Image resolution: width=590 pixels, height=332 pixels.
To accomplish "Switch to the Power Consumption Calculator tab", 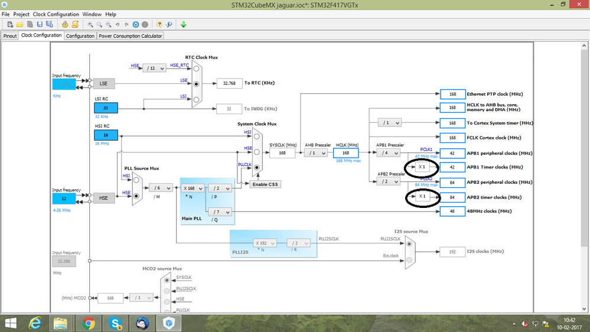I will pos(130,36).
